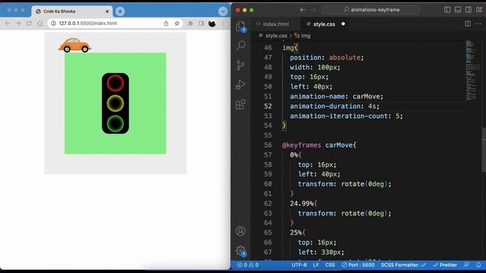Click Live Server Port 5500 status
Viewport: 486px width, 273px height.
click(x=358, y=265)
